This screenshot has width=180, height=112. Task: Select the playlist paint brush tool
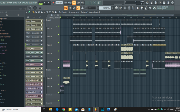36,12
